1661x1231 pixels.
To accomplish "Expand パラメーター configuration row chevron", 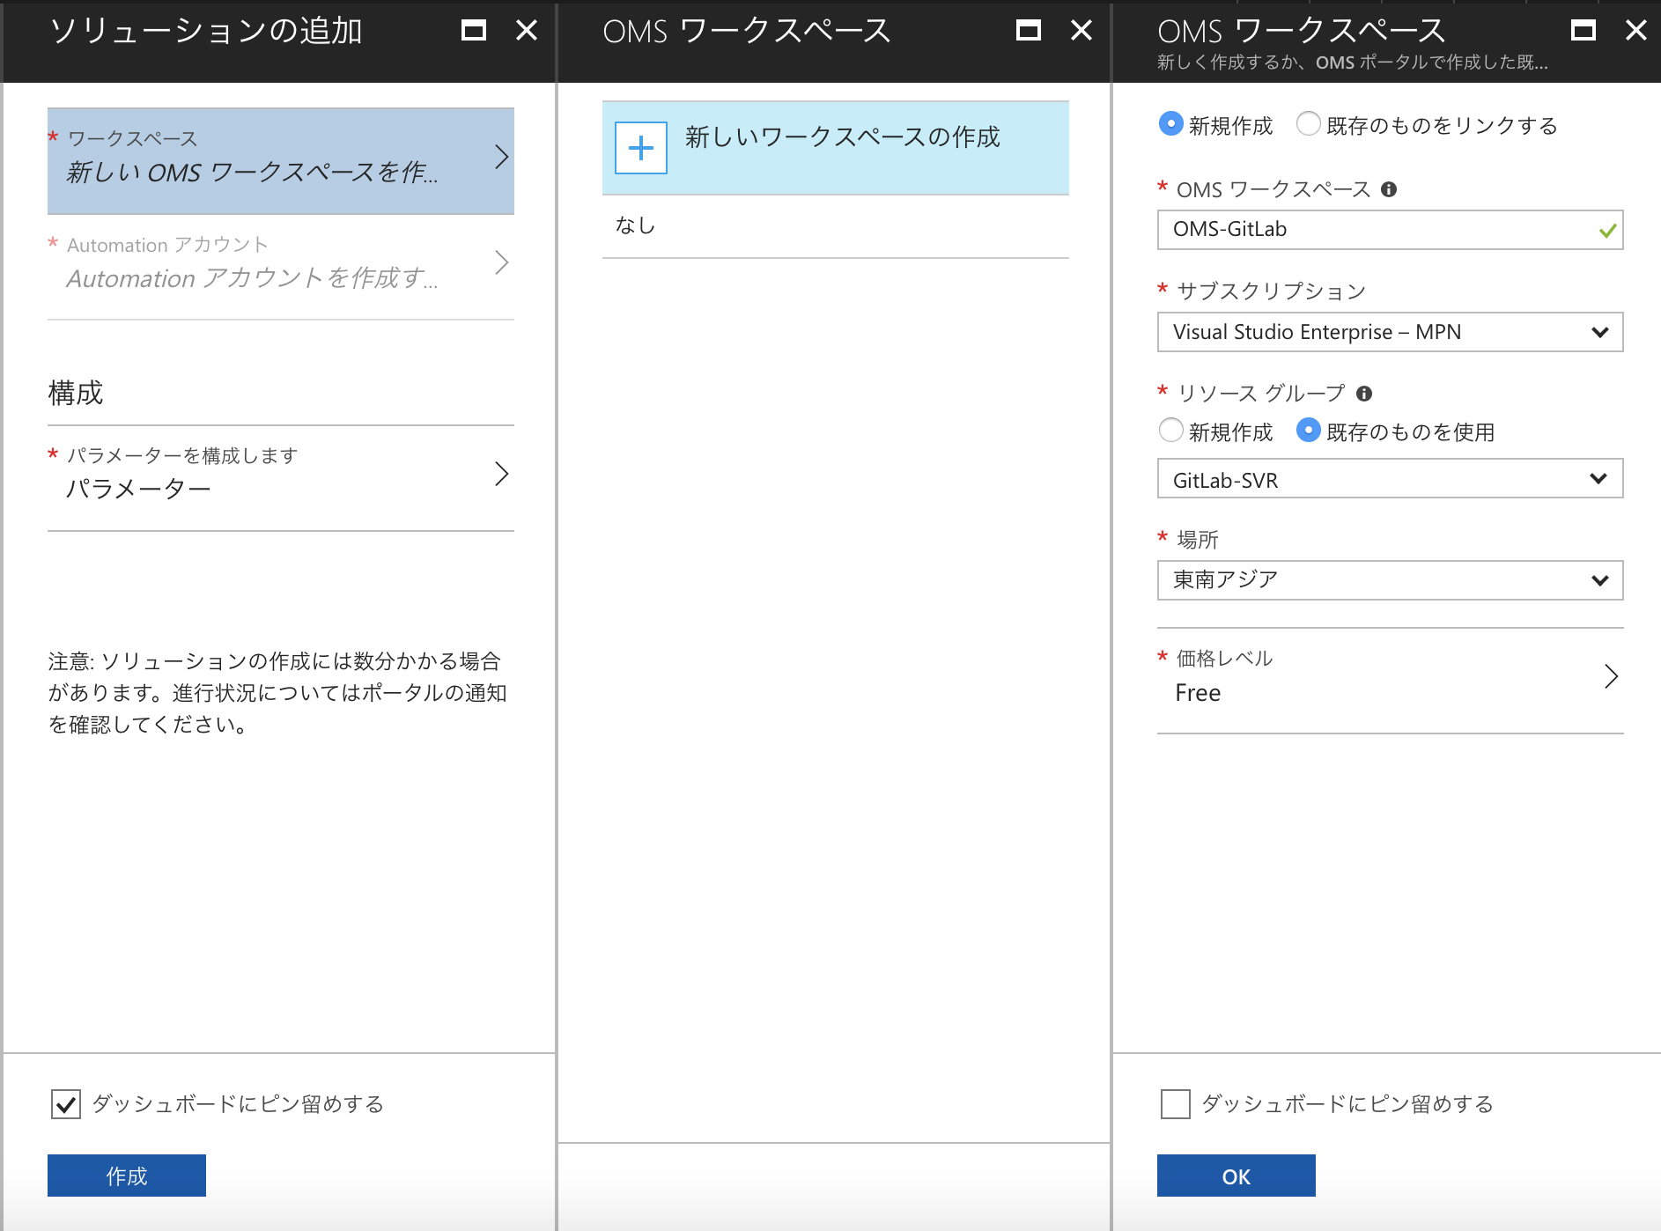I will (x=501, y=474).
